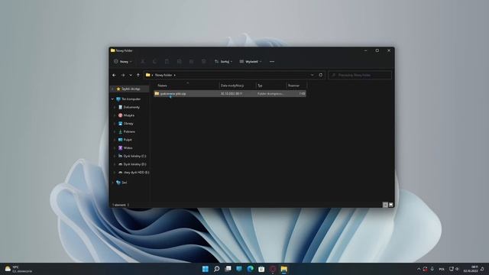Click Nowy folder in the address bar
489x275 pixels.
[164, 75]
